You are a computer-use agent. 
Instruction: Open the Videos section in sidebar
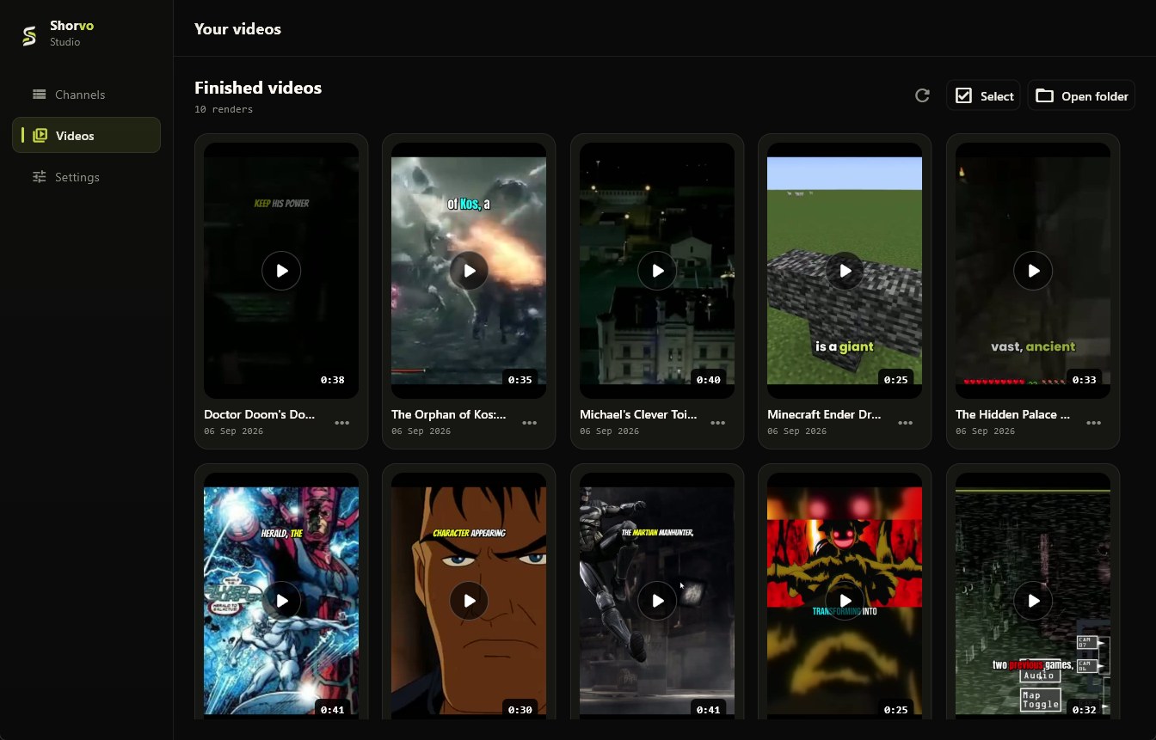click(x=86, y=136)
